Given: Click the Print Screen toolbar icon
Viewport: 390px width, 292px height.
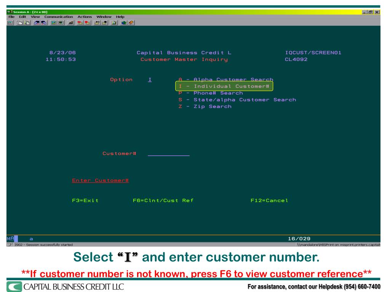Looking at the screenshot, I should (x=10, y=22).
